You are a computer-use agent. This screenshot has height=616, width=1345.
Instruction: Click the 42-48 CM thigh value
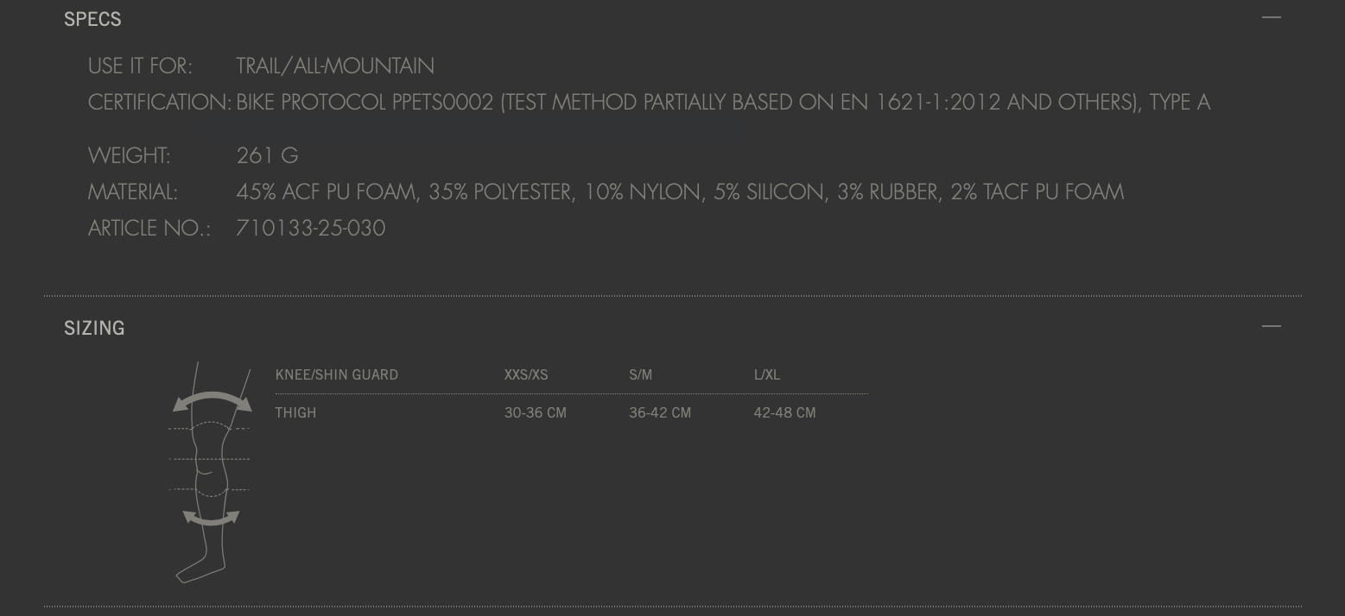pos(784,412)
